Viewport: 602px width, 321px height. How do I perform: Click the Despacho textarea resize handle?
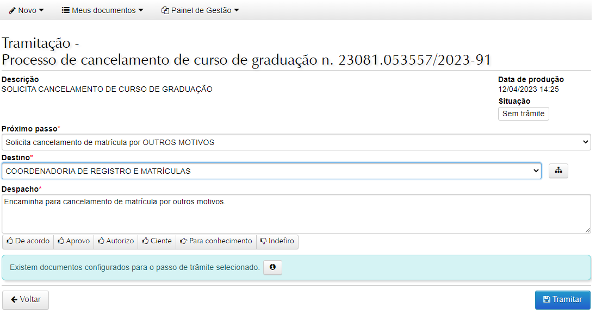[588, 230]
